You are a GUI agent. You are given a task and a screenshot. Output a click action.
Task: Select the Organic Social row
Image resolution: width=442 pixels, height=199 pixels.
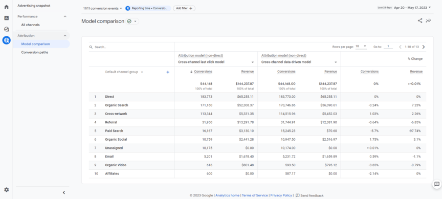(257, 139)
